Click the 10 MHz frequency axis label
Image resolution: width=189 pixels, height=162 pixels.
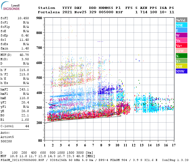point(117,145)
